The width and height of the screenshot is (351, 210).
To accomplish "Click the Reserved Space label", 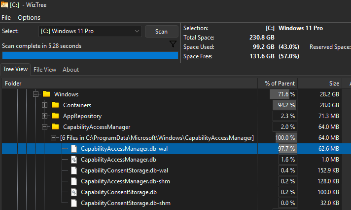I will (x=330, y=47).
